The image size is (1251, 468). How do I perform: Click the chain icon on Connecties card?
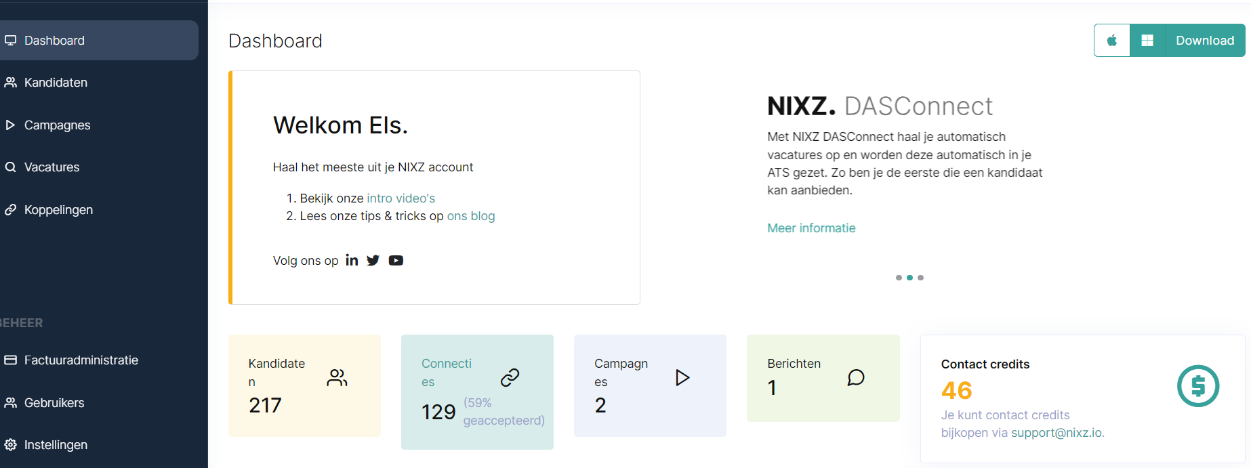click(510, 377)
